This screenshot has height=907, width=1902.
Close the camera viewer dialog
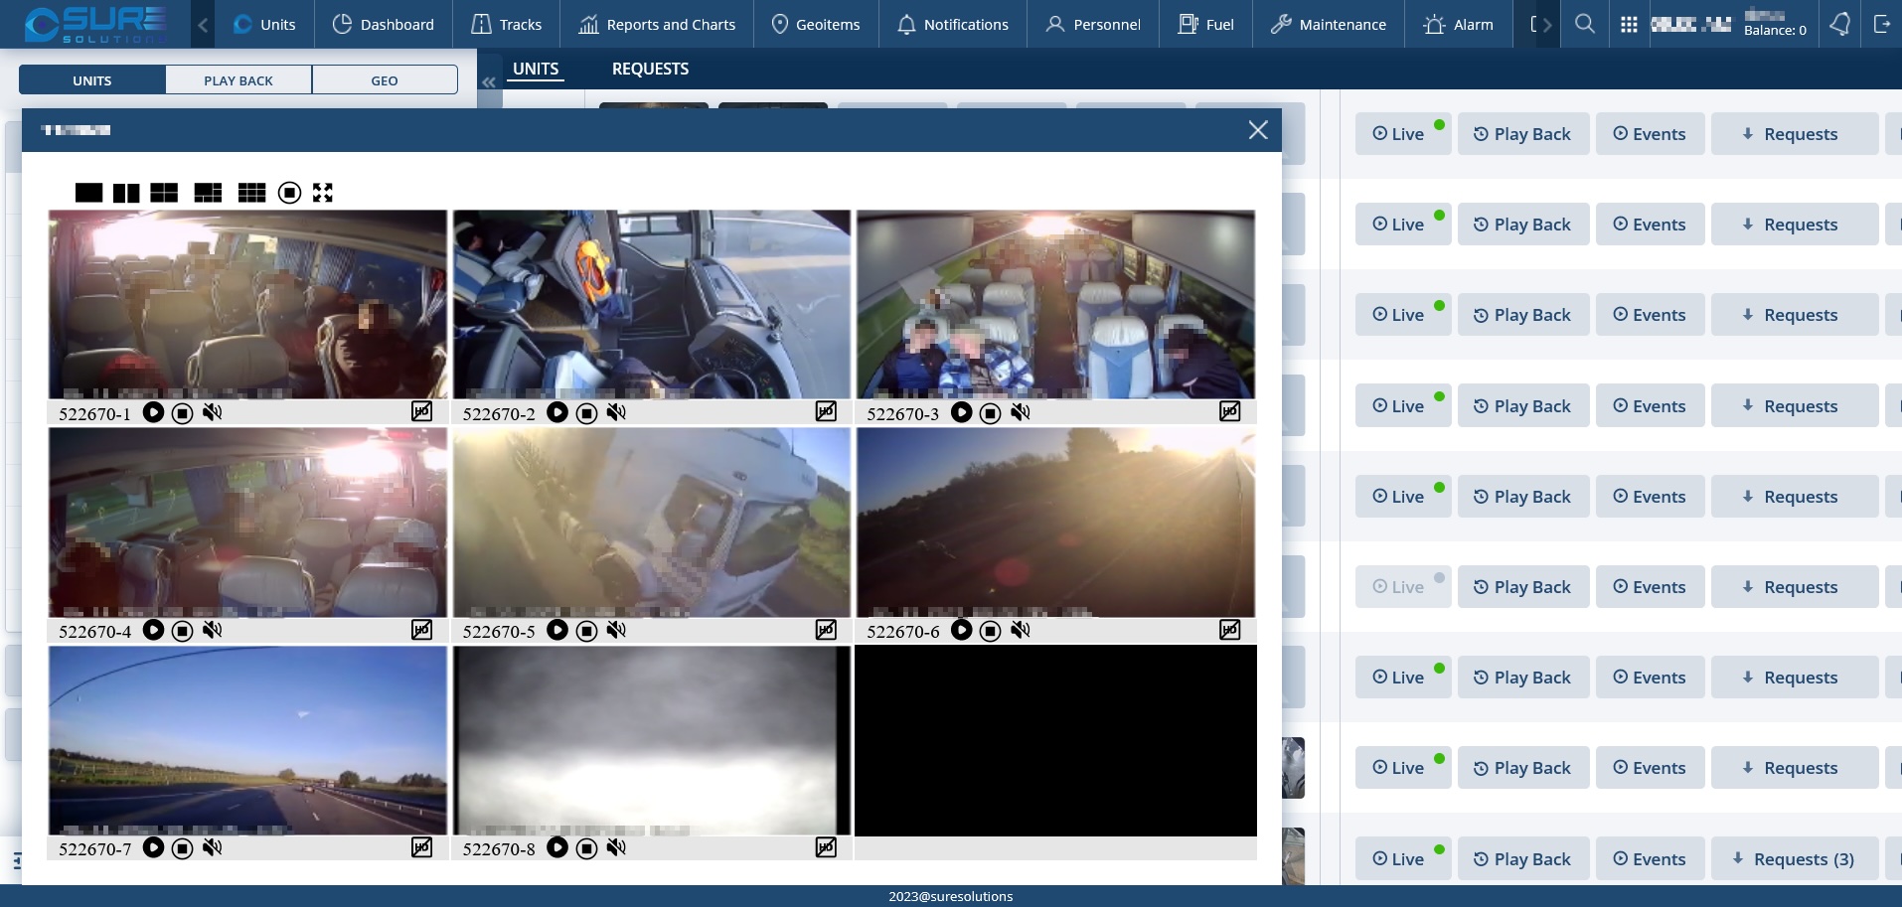(1258, 130)
